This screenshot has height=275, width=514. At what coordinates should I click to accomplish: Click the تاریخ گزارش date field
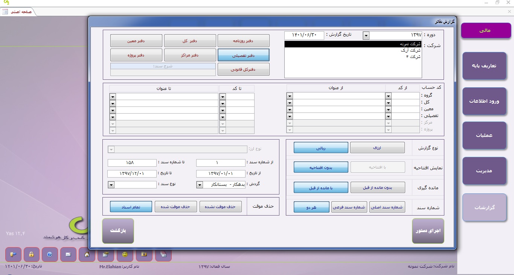point(304,35)
